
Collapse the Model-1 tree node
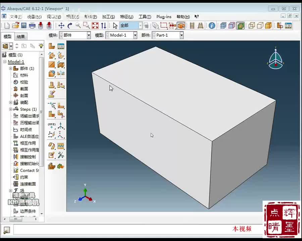(5, 62)
